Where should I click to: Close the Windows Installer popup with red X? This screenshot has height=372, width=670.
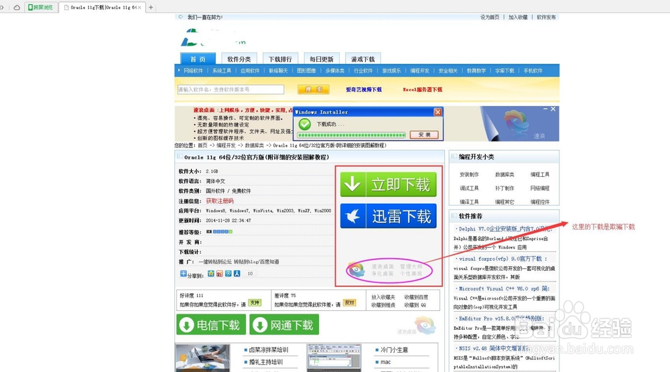pyautogui.click(x=438, y=112)
